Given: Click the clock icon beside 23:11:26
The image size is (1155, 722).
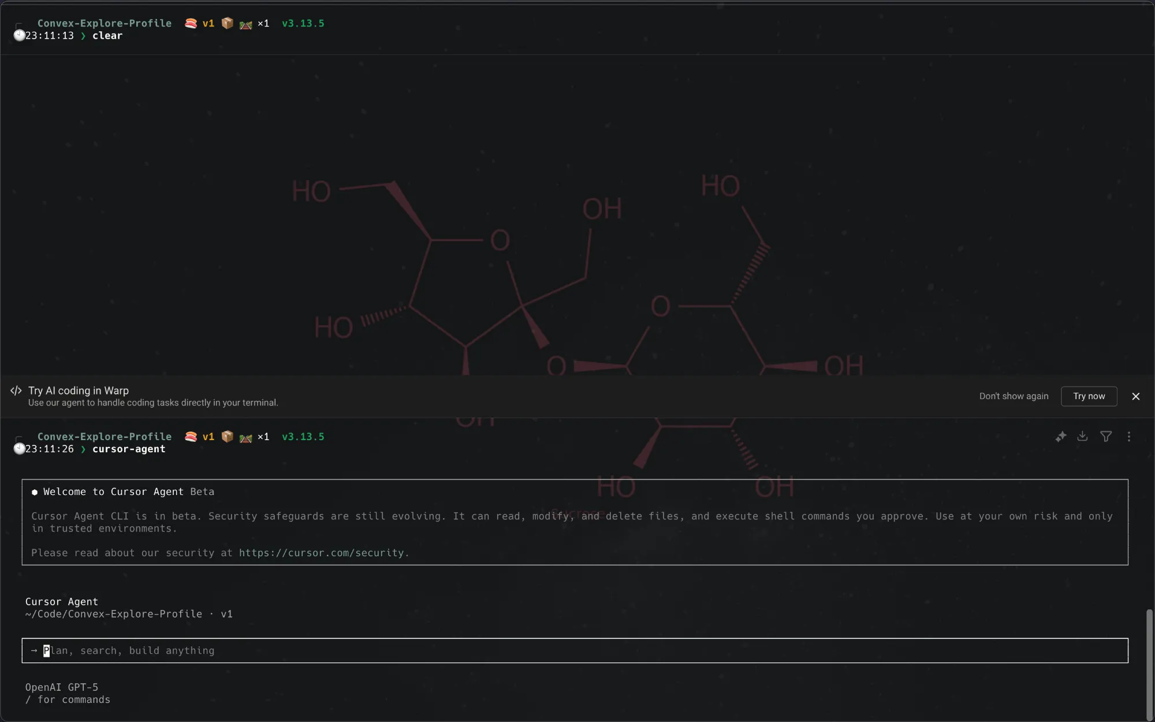Looking at the screenshot, I should click(x=19, y=449).
